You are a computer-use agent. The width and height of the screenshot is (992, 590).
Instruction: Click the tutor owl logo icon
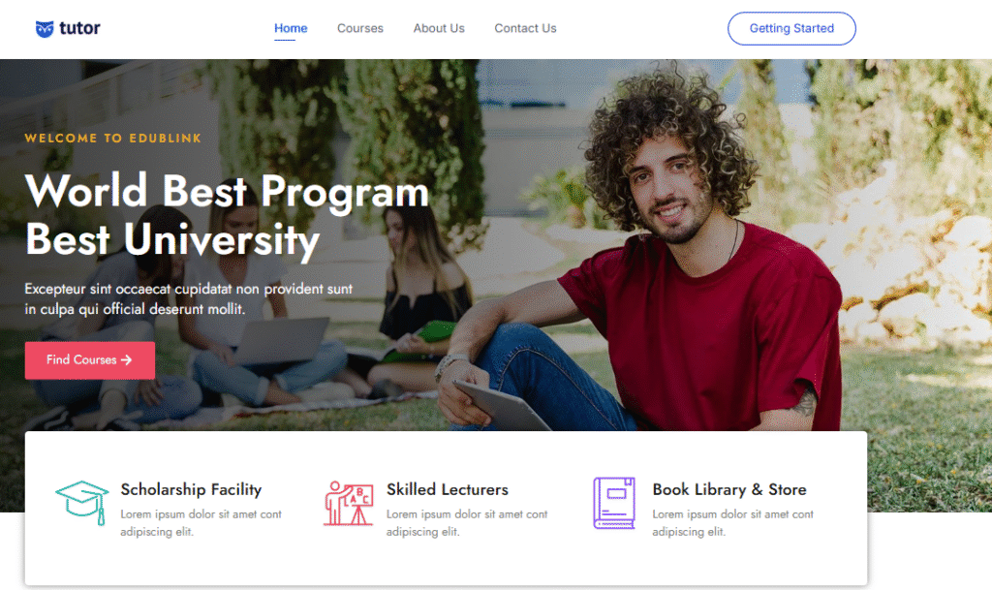45,28
